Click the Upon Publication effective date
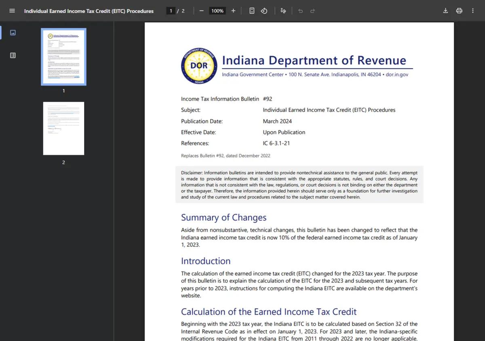This screenshot has width=485, height=341. (x=284, y=132)
